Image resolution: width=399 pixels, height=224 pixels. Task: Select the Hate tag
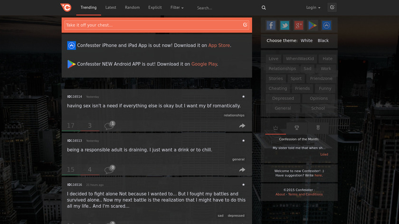[327, 59]
